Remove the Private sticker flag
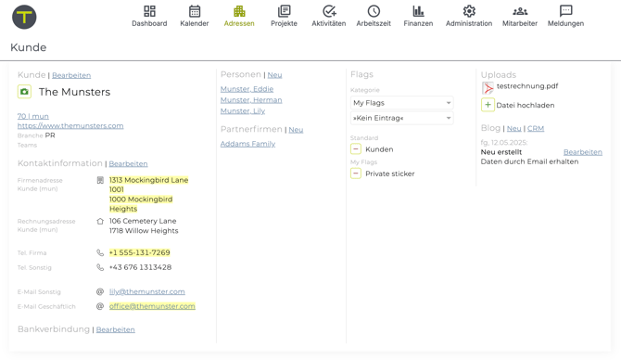Screen dimensions: 621x360 point(356,174)
